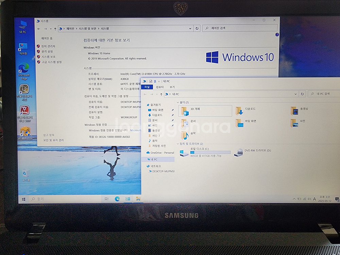Click the 내 PC 검색 search field
This screenshot has height=255, width=340.
click(x=324, y=94)
